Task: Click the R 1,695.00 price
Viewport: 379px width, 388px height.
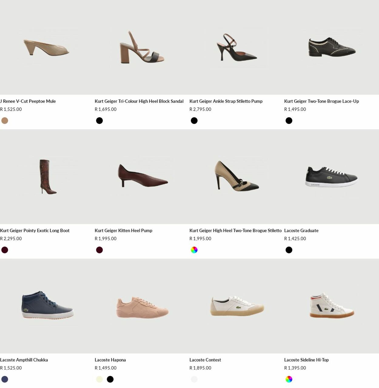Action: (106, 109)
